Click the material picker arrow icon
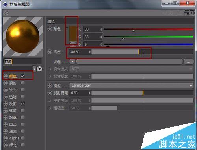The image size is (197, 150). [x=39, y=69]
